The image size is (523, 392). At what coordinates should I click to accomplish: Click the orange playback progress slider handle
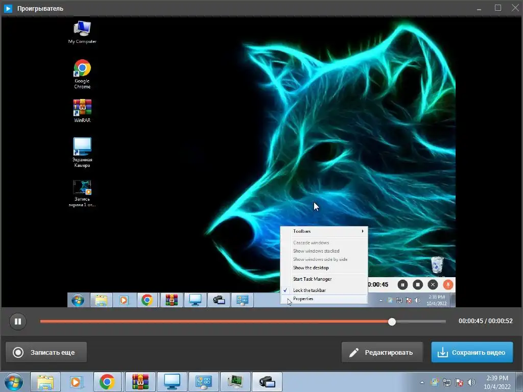392,322
